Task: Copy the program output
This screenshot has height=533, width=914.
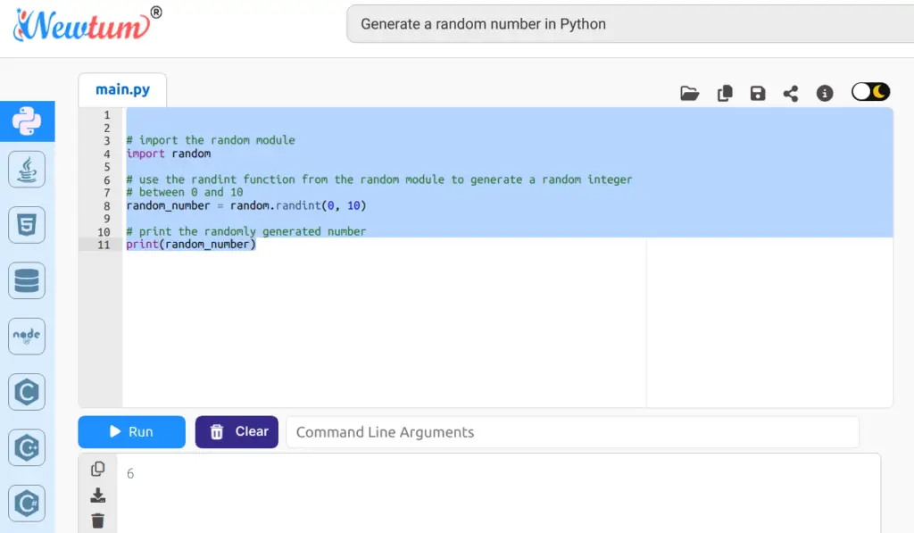Action: [x=98, y=467]
